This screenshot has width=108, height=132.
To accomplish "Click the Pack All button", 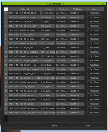I will (x=54, y=126).
